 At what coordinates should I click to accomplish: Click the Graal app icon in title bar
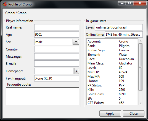(x=5, y=4)
